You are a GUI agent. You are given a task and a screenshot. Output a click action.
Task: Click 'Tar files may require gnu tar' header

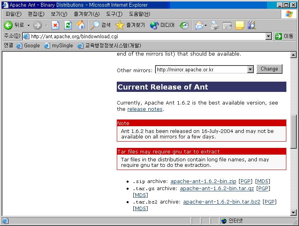point(201,151)
